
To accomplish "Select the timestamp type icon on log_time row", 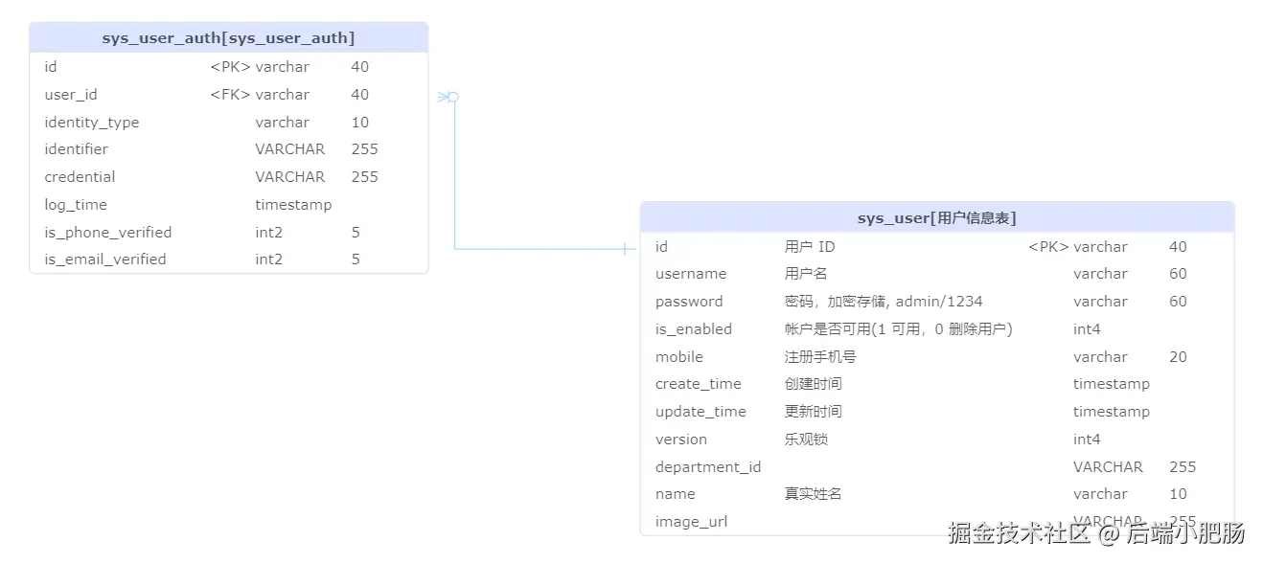I will click(293, 204).
